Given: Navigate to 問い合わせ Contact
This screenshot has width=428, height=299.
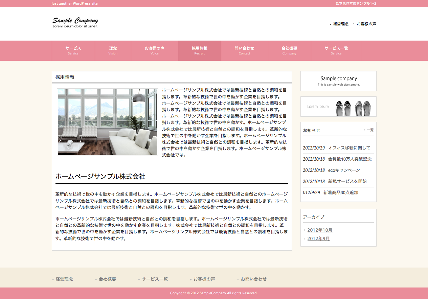Looking at the screenshot, I should [x=244, y=51].
